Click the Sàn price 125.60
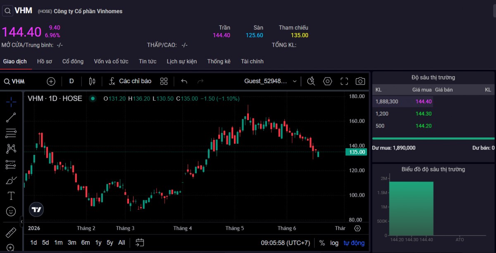This screenshot has width=496, height=253. 255,35
